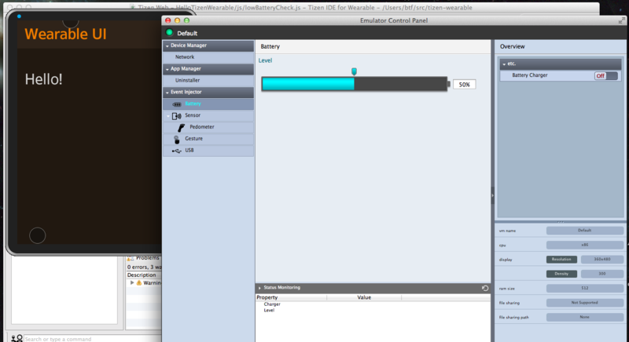Click the fullscreen icon of Emulator Control Panel
629x342 pixels.
pyautogui.click(x=622, y=20)
